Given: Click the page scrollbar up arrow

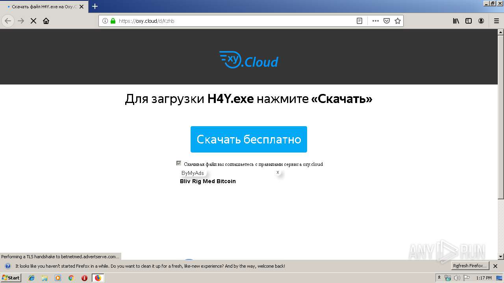Looking at the screenshot, I should [x=501, y=32].
